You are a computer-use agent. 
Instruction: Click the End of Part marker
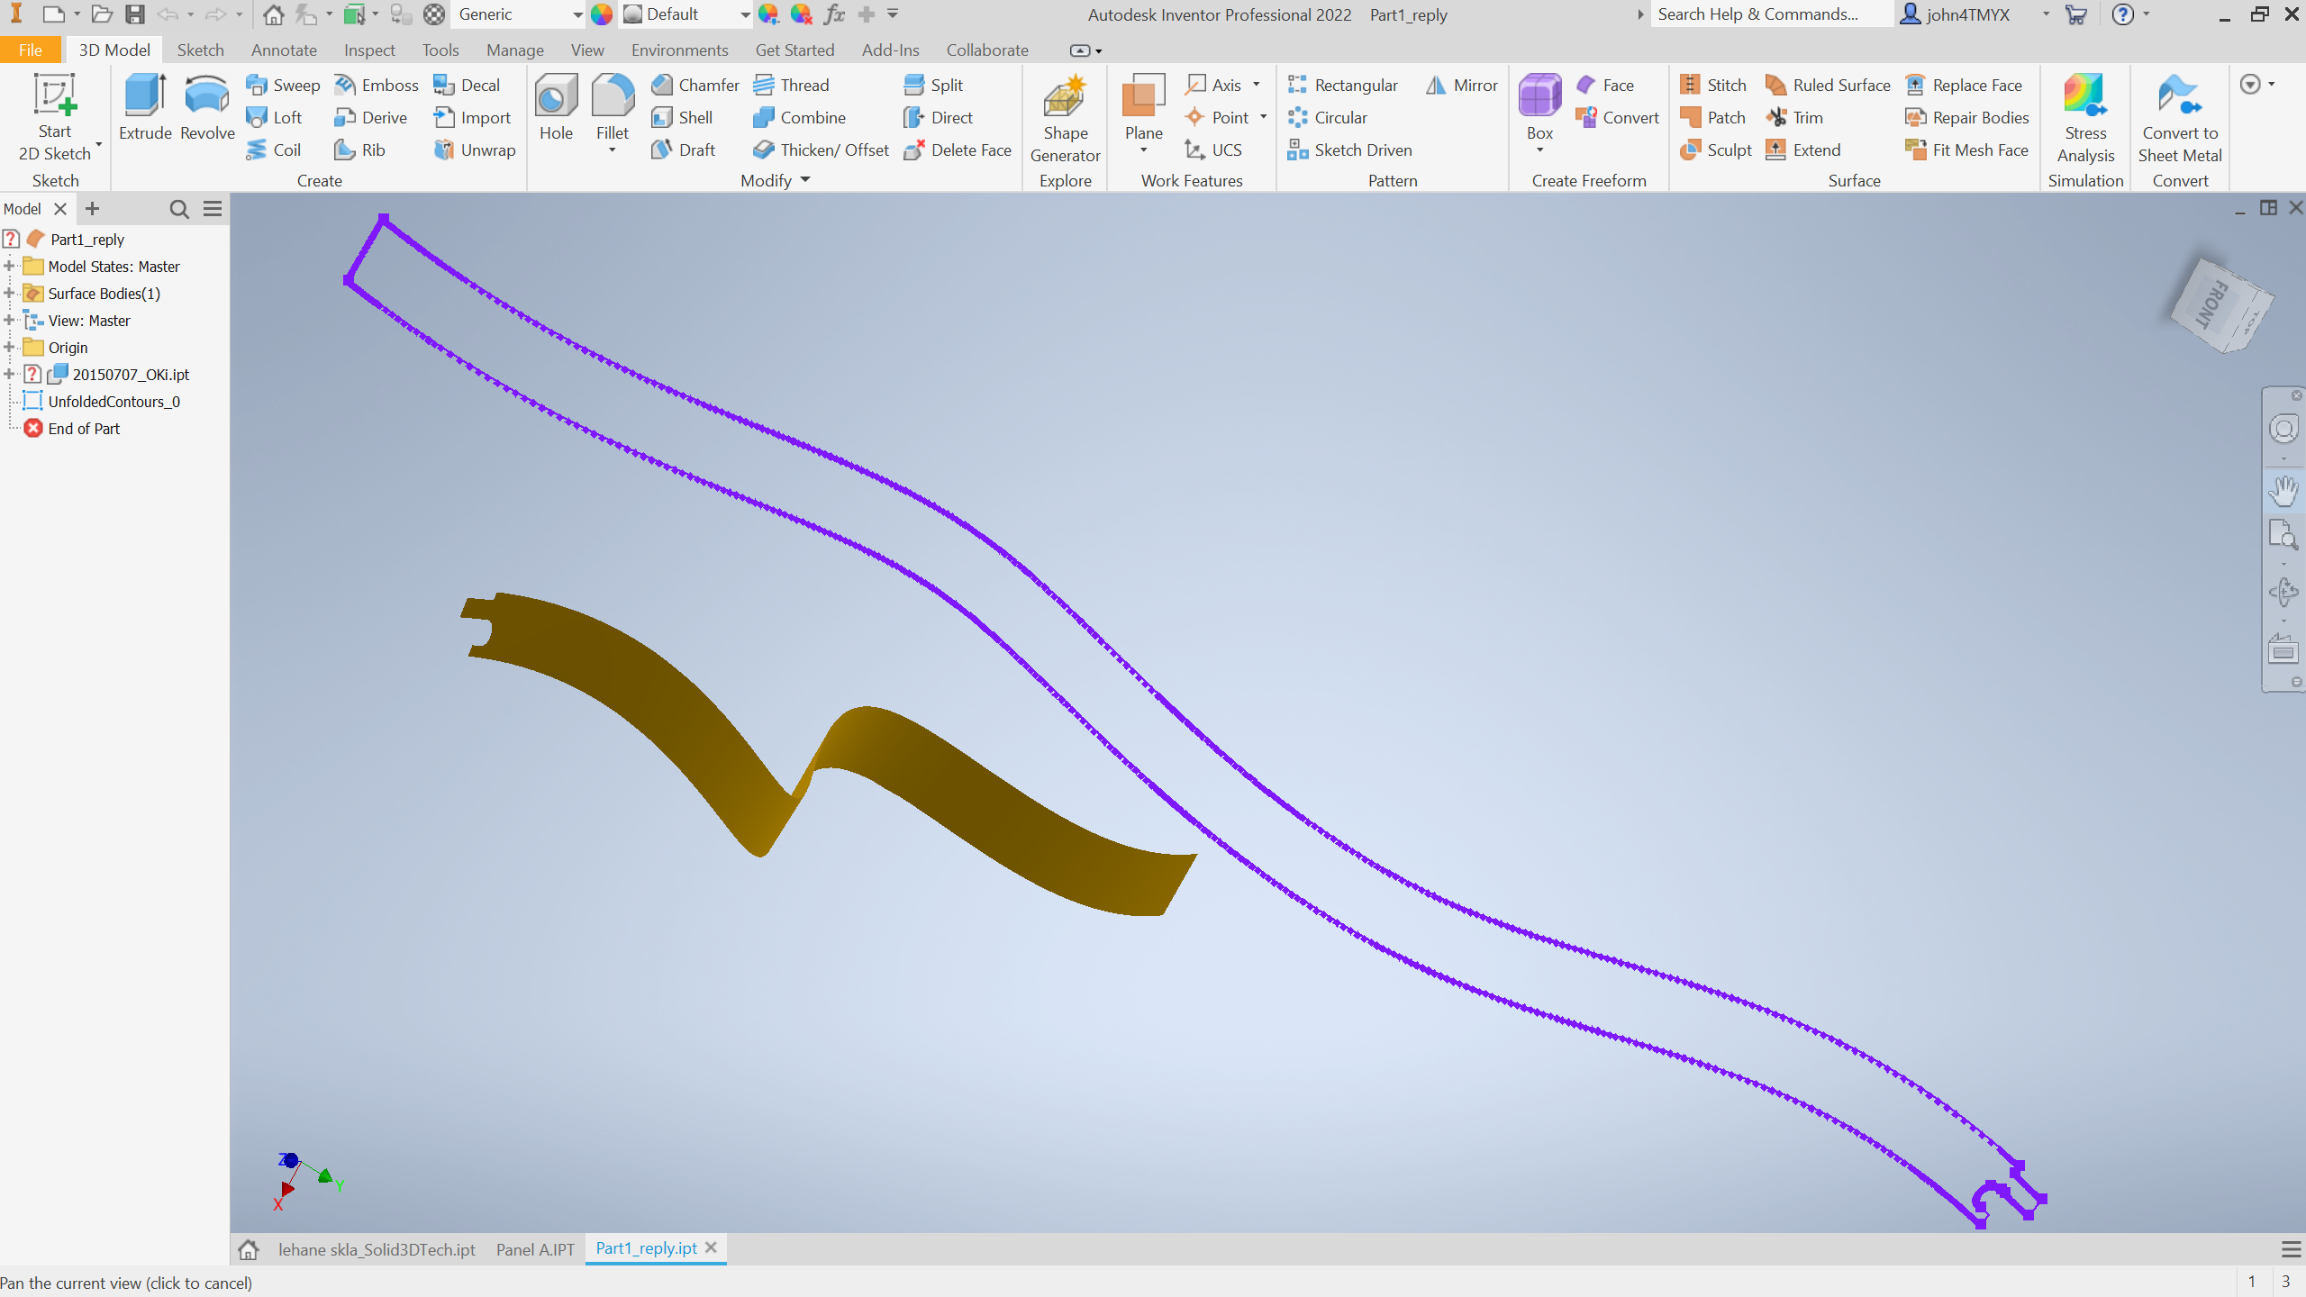83,429
